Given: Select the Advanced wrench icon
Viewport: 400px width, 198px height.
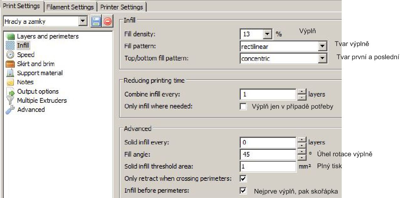Looking at the screenshot, I should (x=10, y=110).
